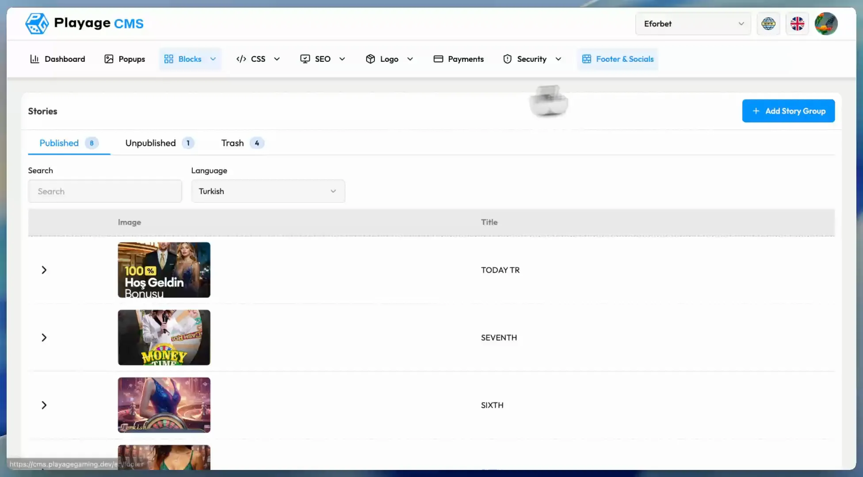
Task: Click the Popups image icon
Action: pos(109,59)
